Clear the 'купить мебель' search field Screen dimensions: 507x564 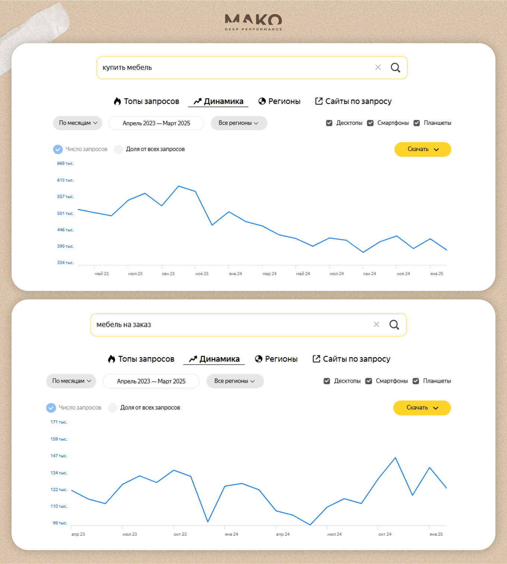click(x=378, y=67)
